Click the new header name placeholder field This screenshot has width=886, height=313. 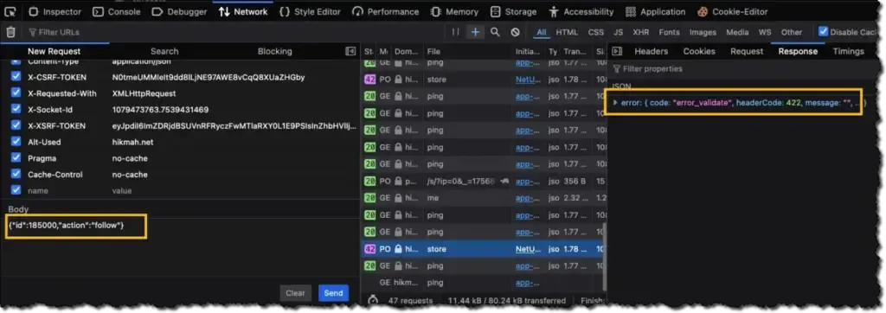click(38, 191)
